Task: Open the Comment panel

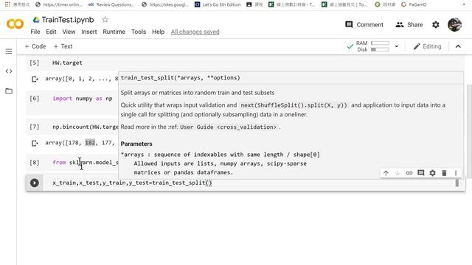Action: click(x=364, y=24)
